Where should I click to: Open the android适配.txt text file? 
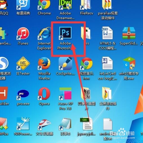[108, 124]
